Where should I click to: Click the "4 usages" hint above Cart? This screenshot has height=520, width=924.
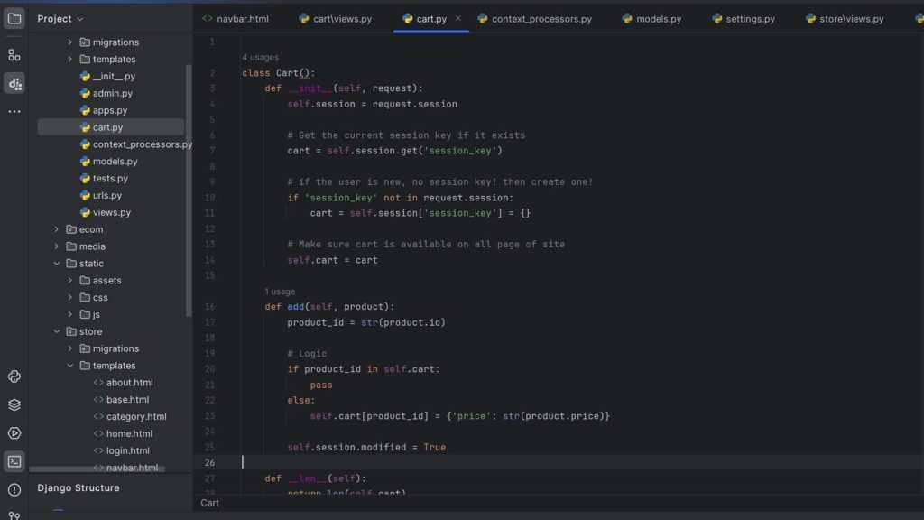click(260, 58)
